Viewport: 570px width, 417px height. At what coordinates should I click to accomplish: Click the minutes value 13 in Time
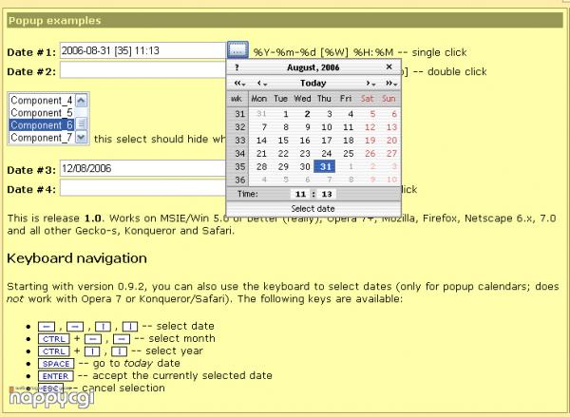[327, 194]
